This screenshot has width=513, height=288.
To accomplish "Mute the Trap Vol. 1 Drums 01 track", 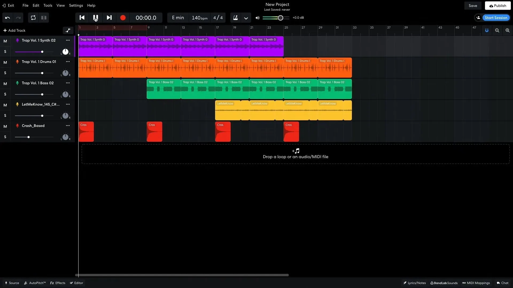I will [5, 62].
